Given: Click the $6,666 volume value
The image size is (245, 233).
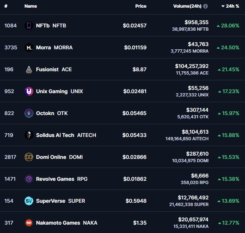Looking at the screenshot, I should [x=200, y=176].
